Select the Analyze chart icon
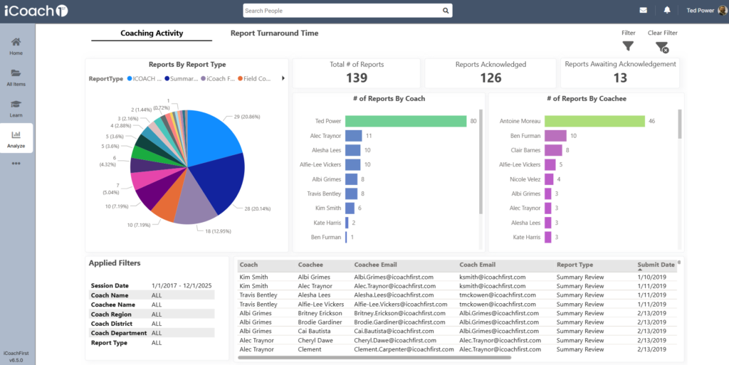729x365 pixels. click(16, 135)
